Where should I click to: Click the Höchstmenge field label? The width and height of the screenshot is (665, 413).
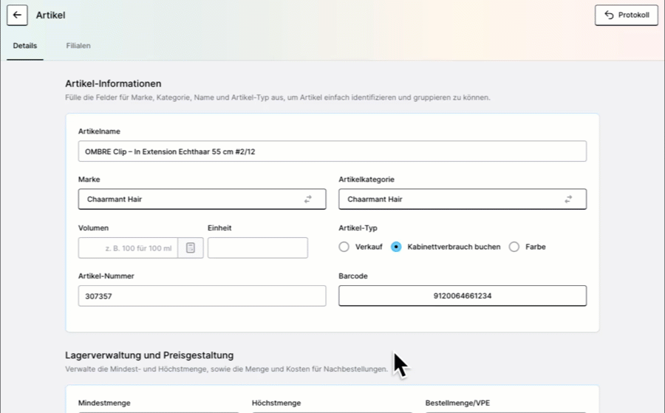(x=276, y=403)
